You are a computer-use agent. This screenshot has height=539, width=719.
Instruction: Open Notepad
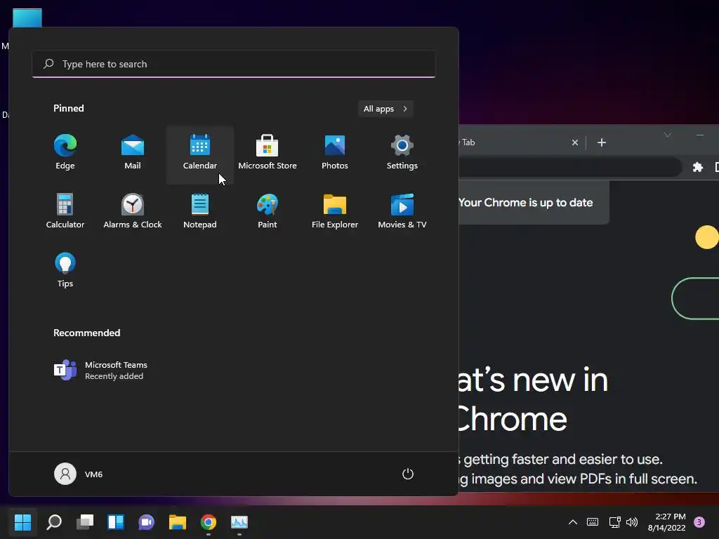coord(200,212)
